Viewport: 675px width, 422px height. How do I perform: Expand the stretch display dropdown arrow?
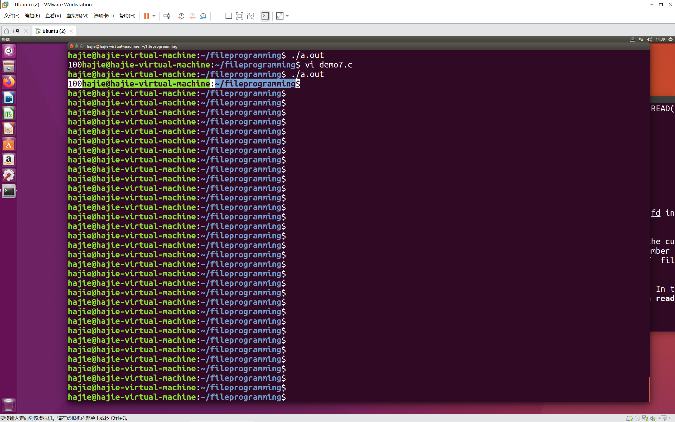pos(287,16)
